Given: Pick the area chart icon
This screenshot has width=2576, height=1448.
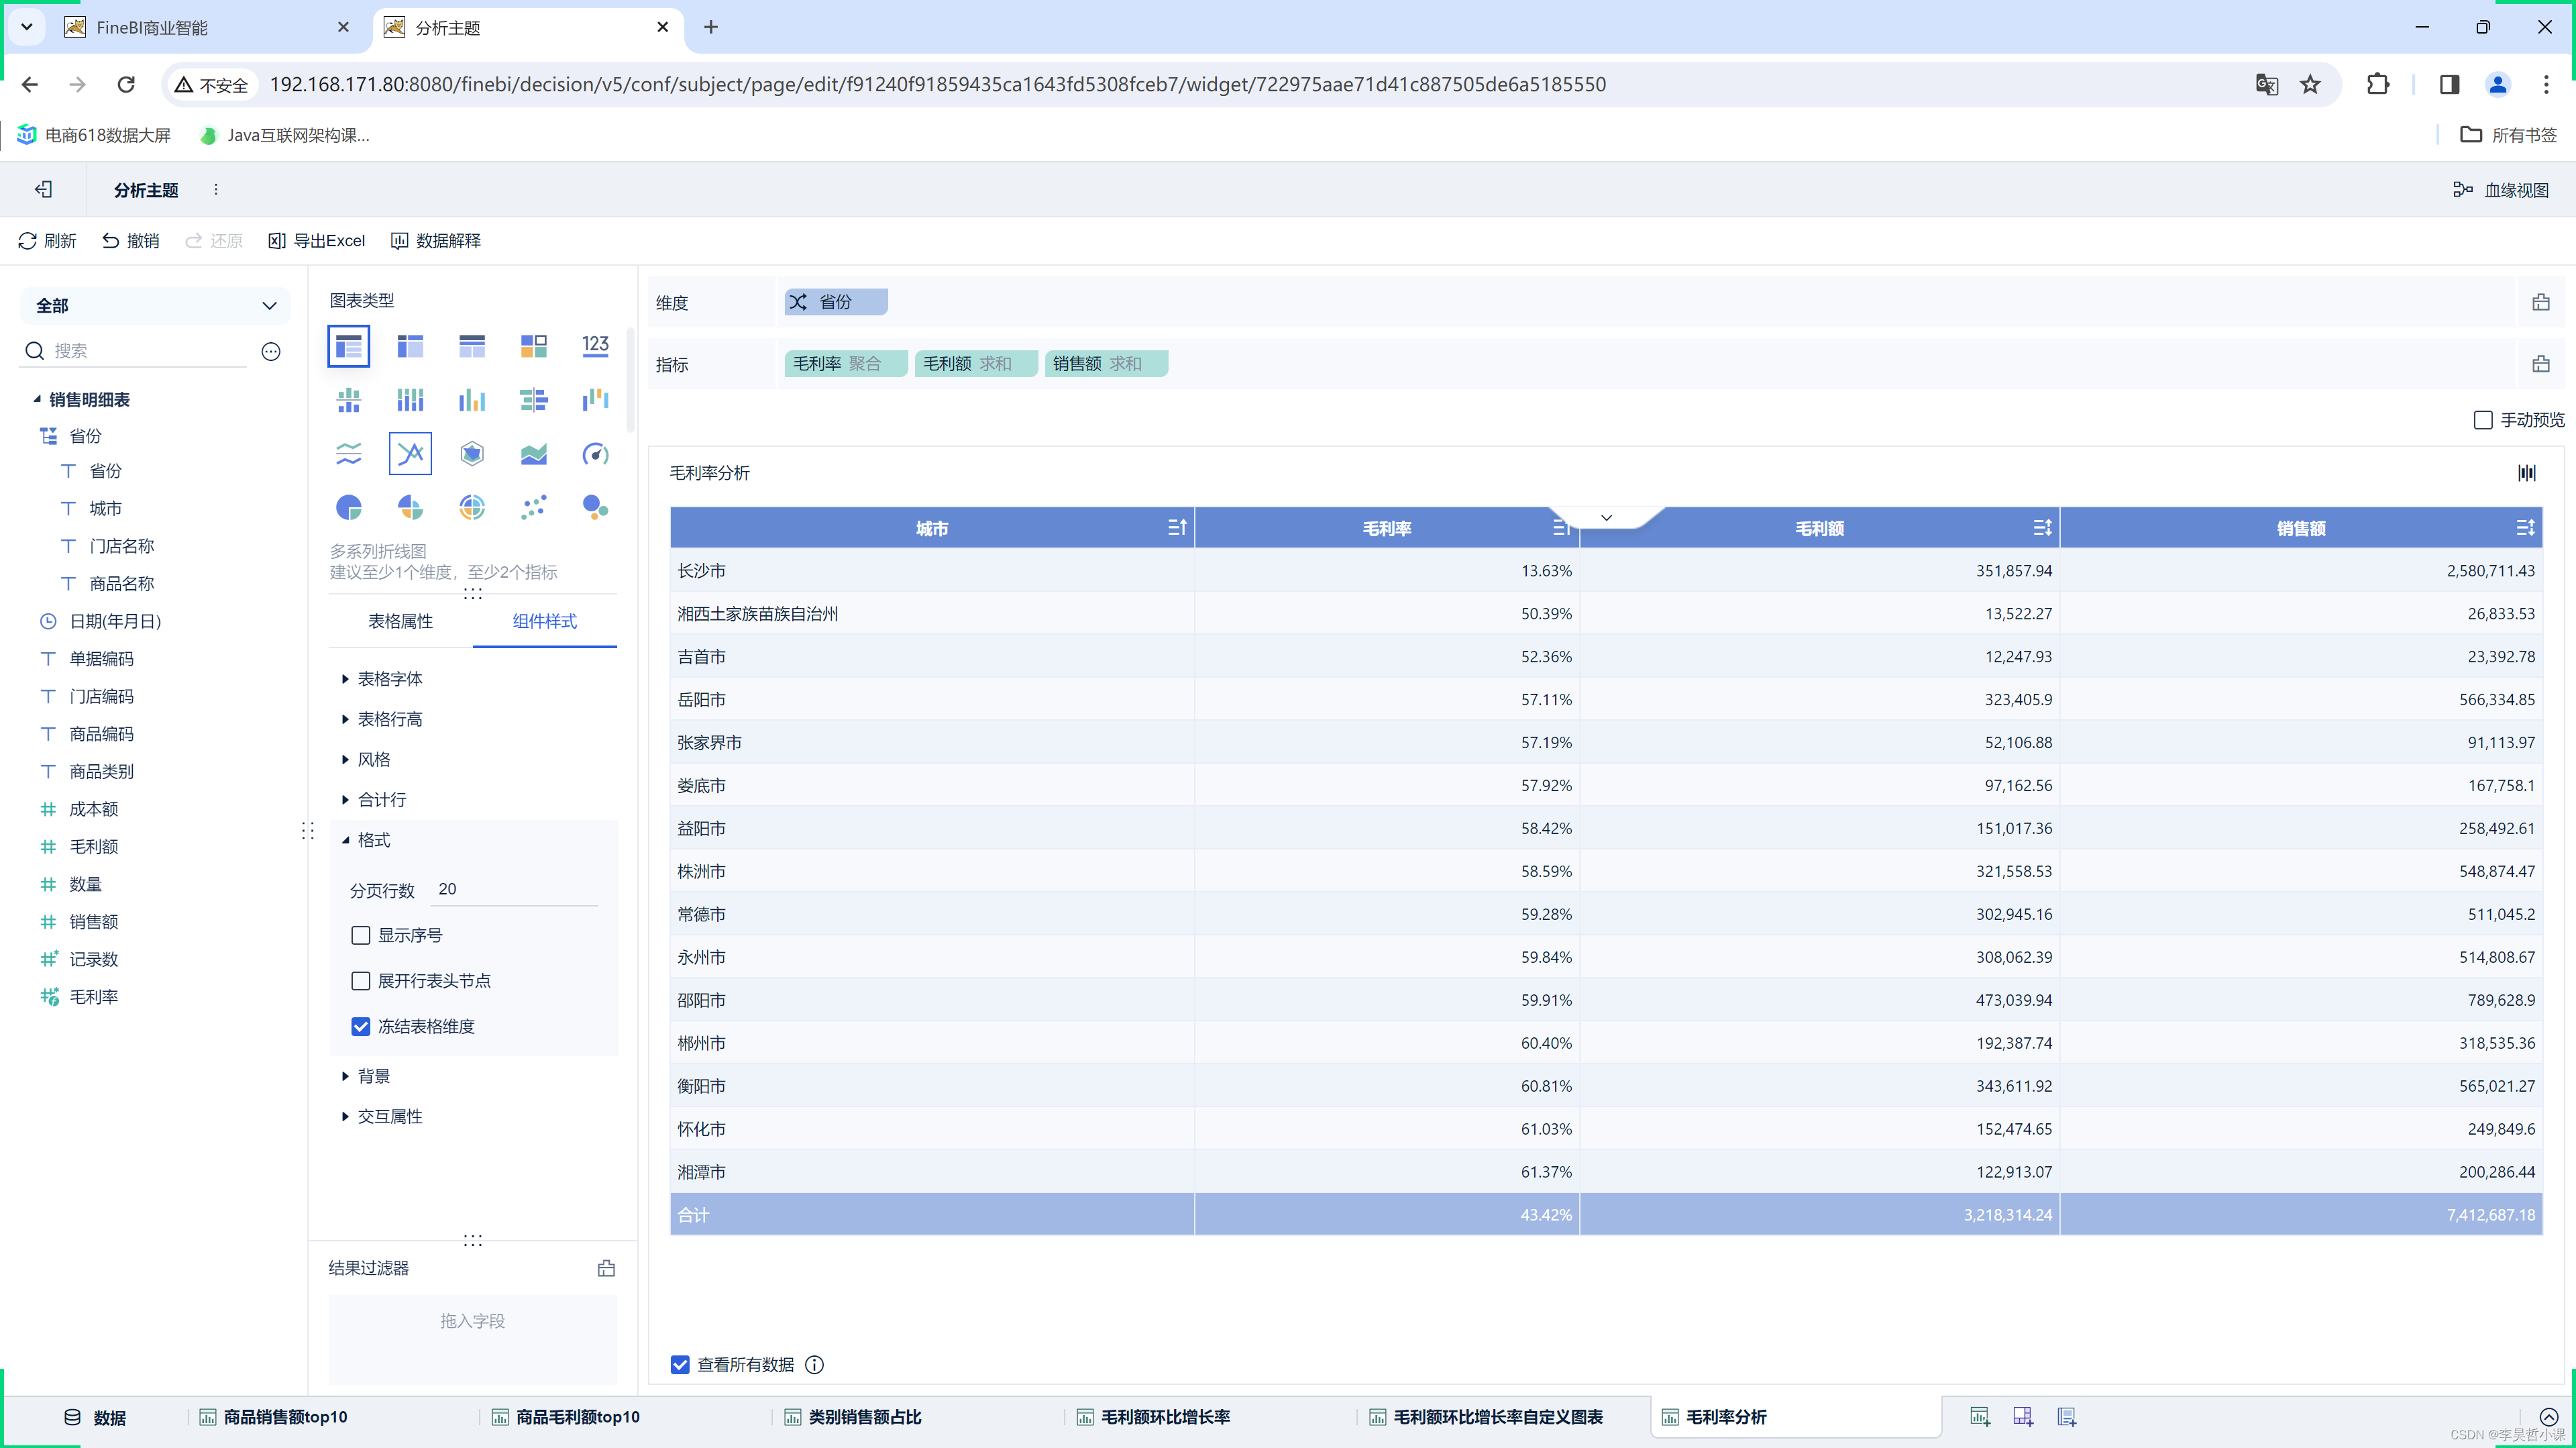Looking at the screenshot, I should point(534,454).
